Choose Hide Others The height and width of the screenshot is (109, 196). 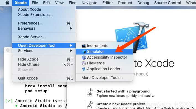click(x=44, y=64)
